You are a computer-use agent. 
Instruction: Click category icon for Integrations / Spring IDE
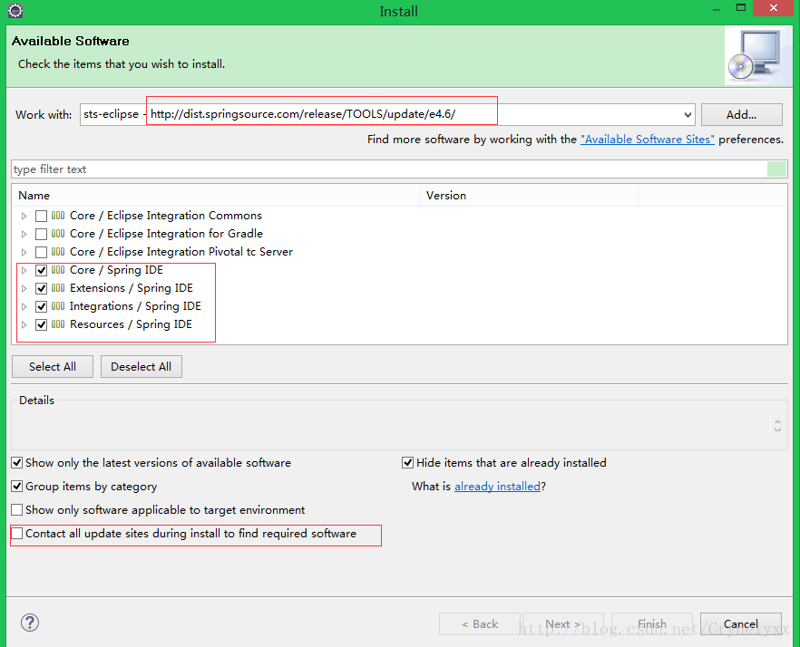[58, 306]
